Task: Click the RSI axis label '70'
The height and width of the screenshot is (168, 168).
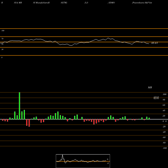Action: point(2,39)
